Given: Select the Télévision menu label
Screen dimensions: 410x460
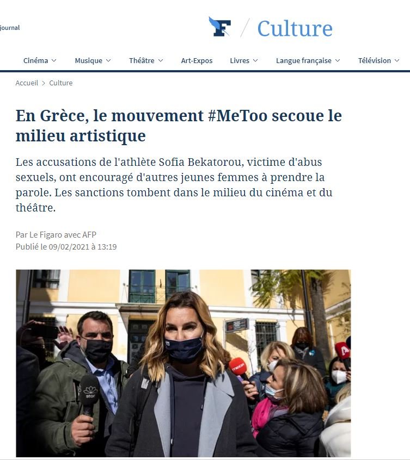Looking at the screenshot, I should [375, 60].
